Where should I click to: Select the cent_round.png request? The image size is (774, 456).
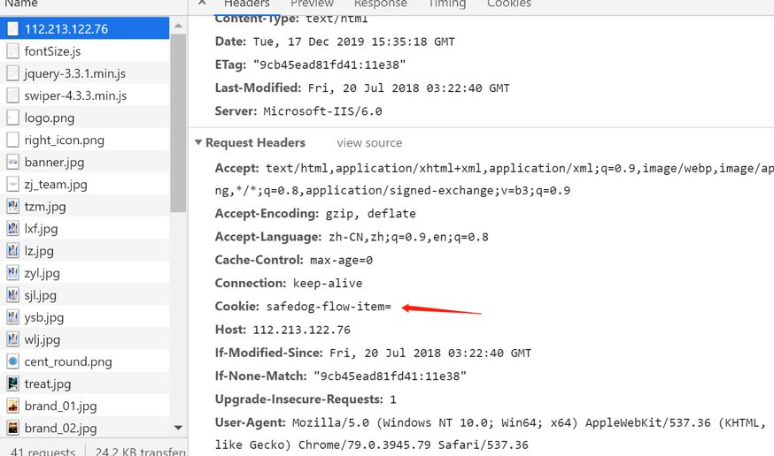click(84, 361)
